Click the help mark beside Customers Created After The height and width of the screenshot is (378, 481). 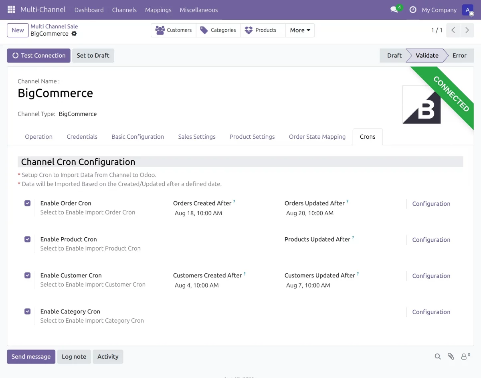(245, 274)
